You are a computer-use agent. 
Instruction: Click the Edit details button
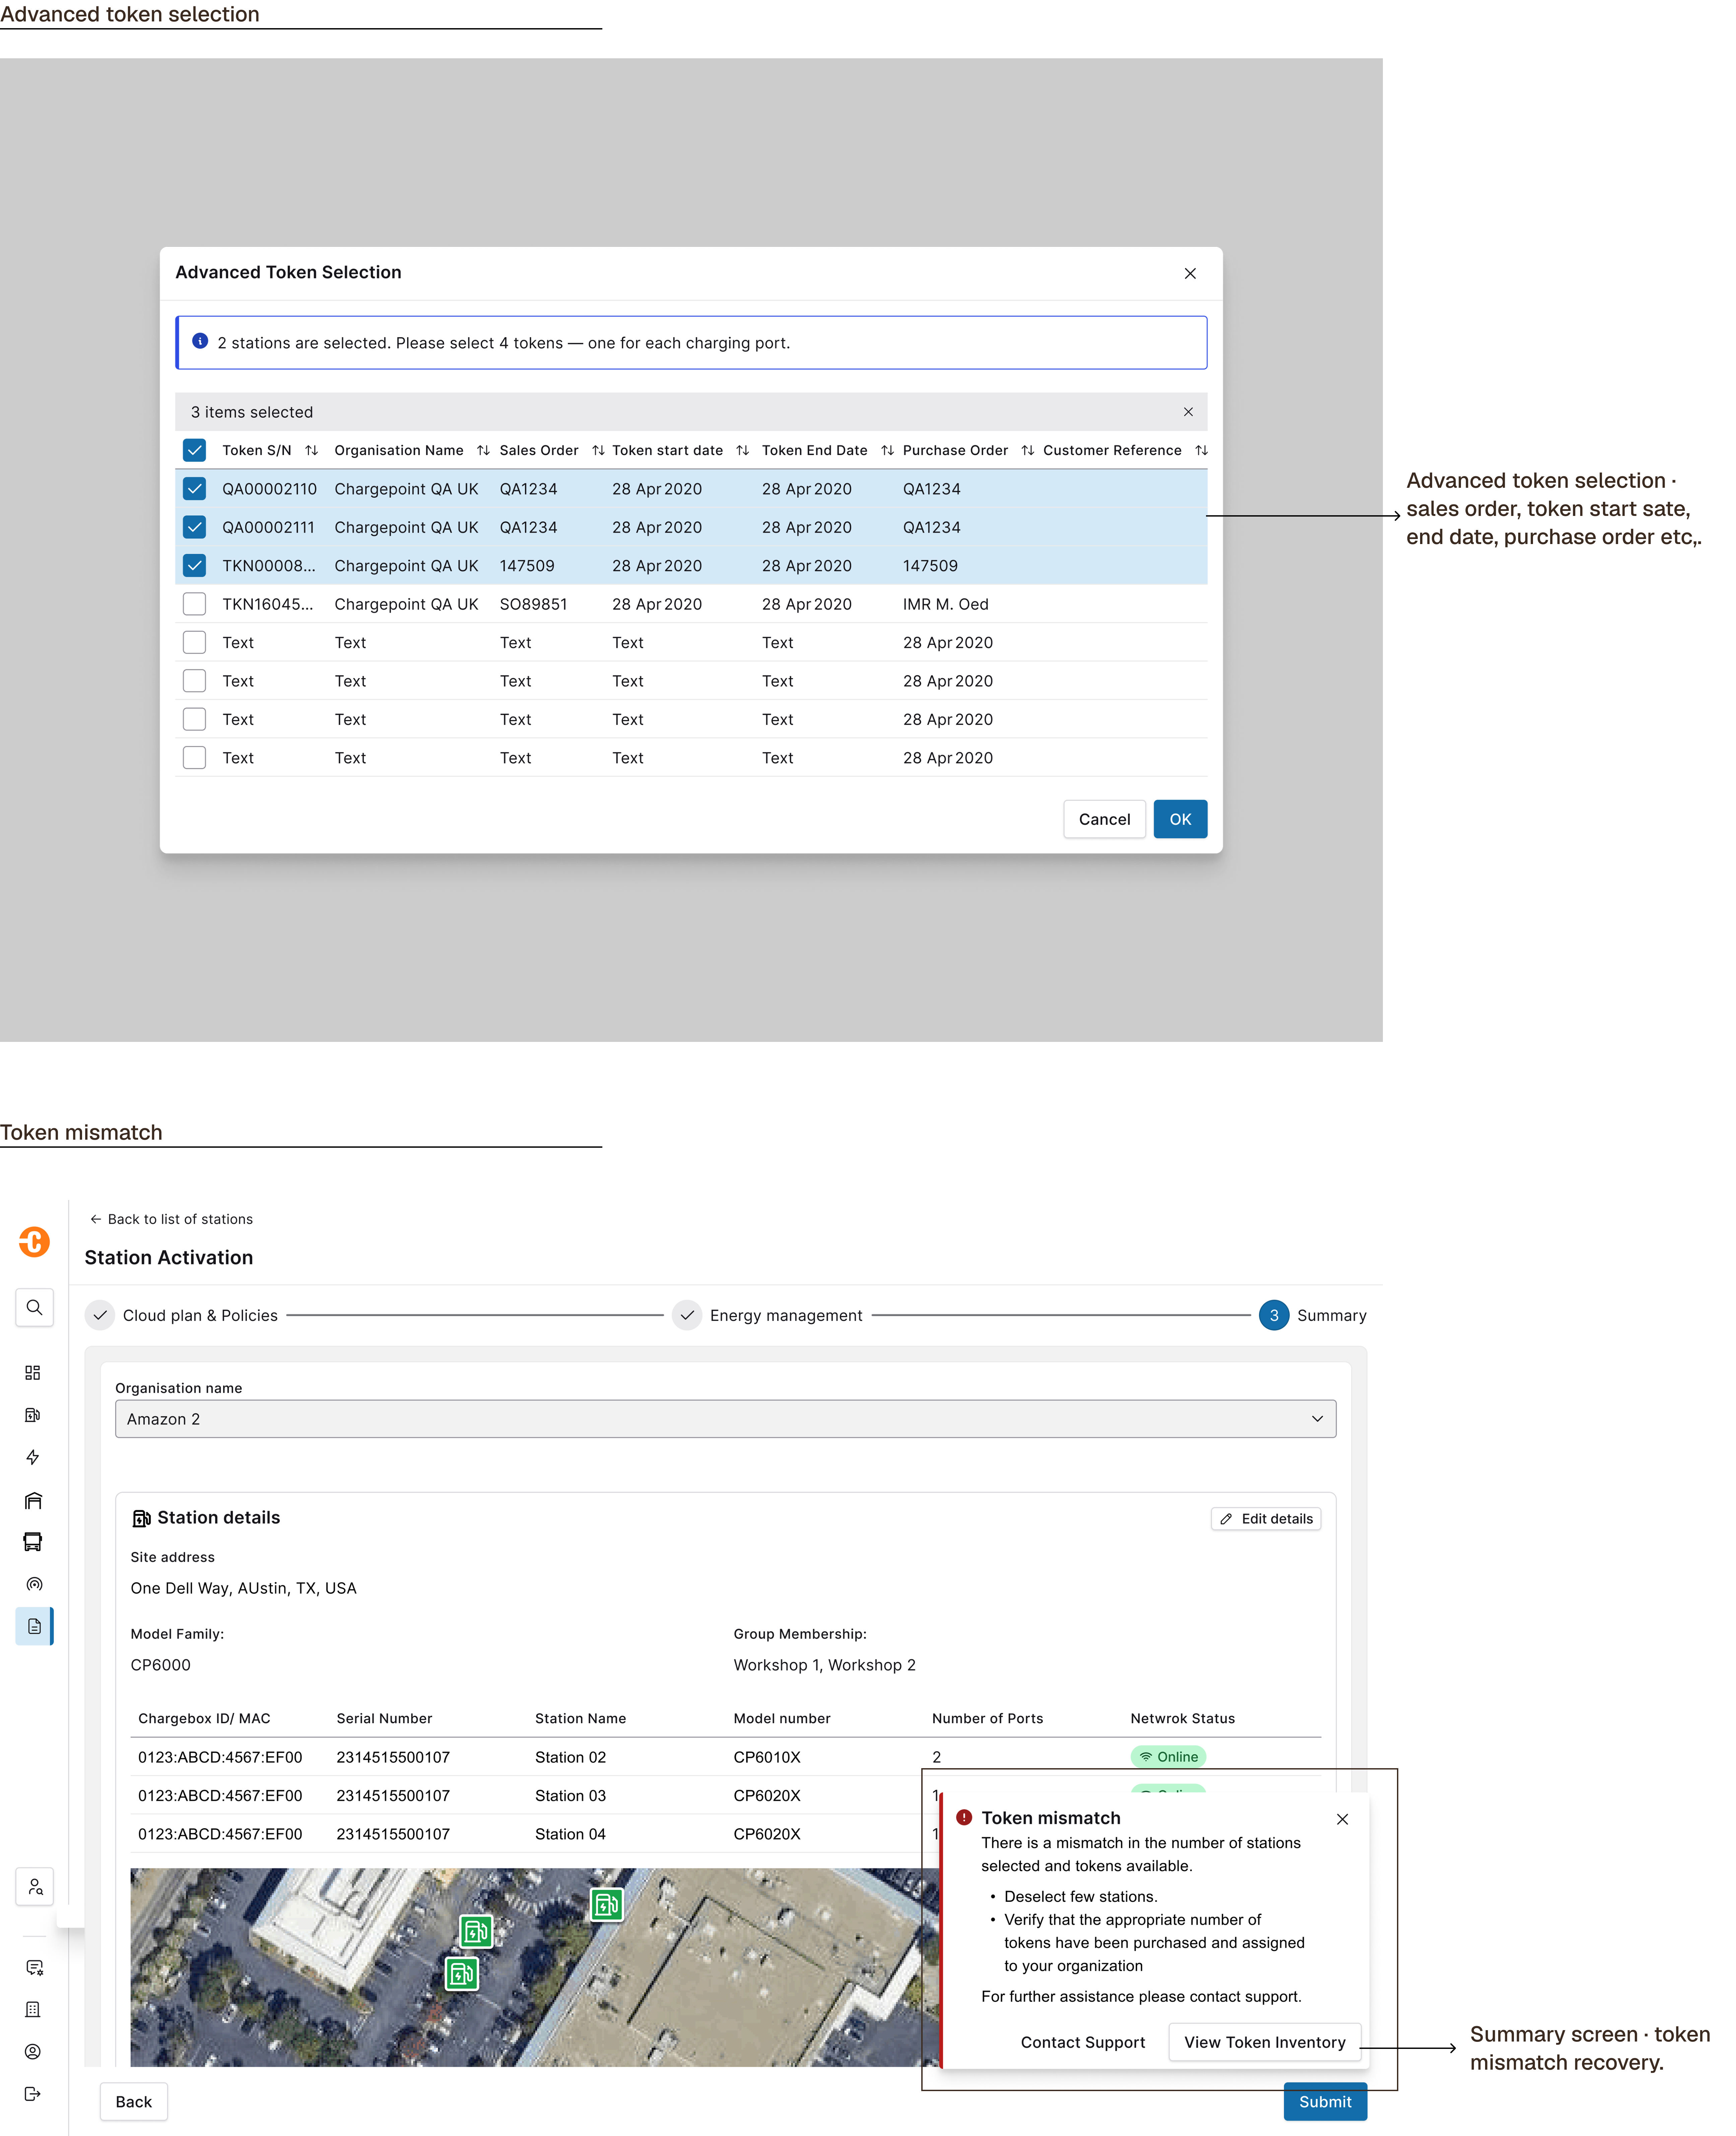pos(1266,1519)
